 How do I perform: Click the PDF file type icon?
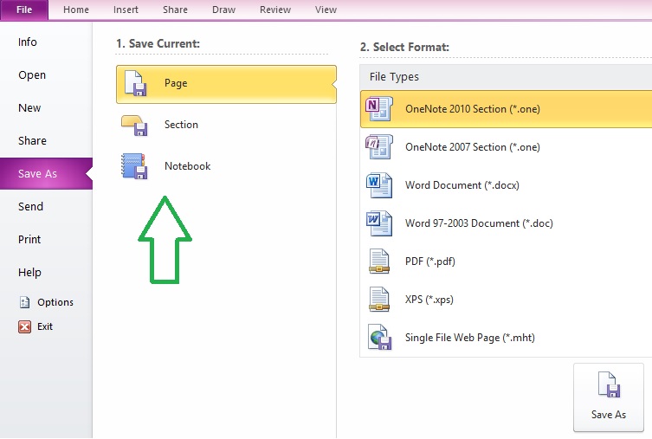click(379, 261)
